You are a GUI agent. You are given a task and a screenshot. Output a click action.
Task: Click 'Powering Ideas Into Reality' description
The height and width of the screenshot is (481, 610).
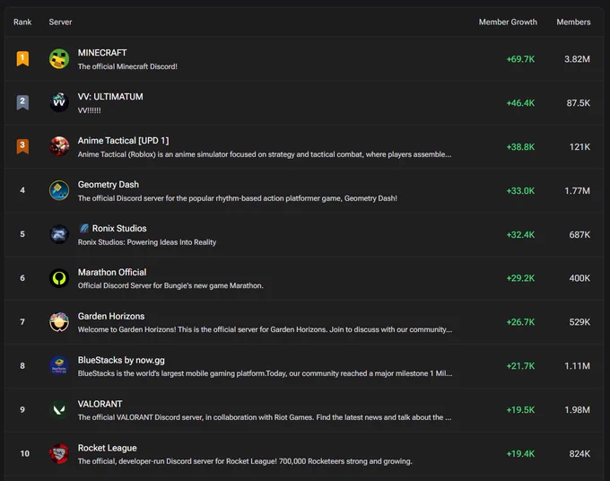147,242
